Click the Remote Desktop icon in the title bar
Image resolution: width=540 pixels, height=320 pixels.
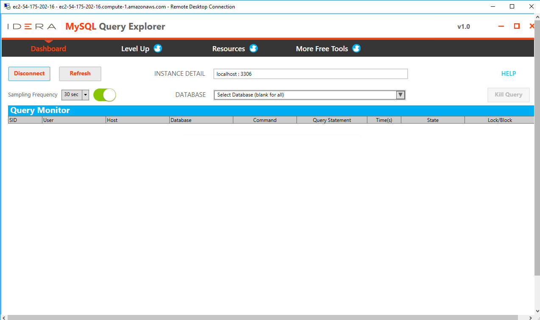pos(6,6)
